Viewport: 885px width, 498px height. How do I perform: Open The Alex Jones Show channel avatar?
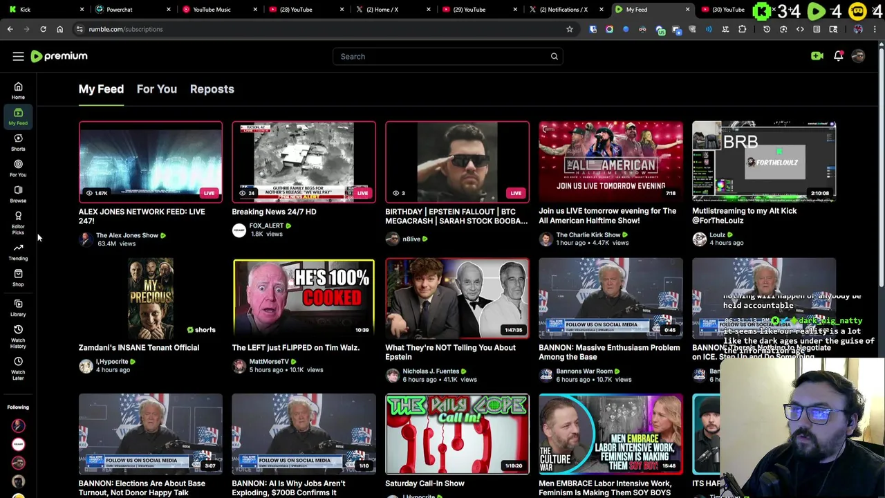click(86, 239)
